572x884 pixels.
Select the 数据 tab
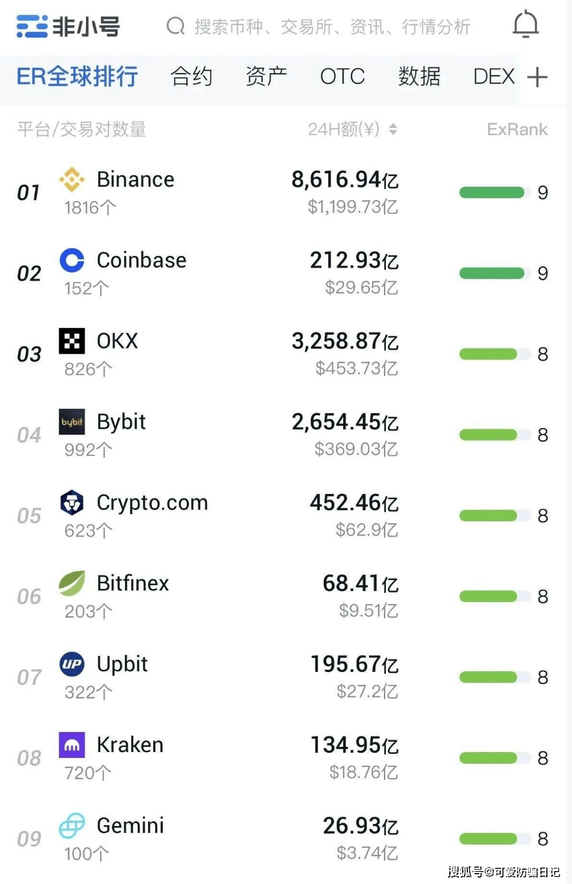[x=419, y=77]
